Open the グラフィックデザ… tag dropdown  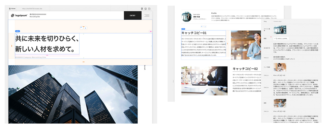point(281,39)
